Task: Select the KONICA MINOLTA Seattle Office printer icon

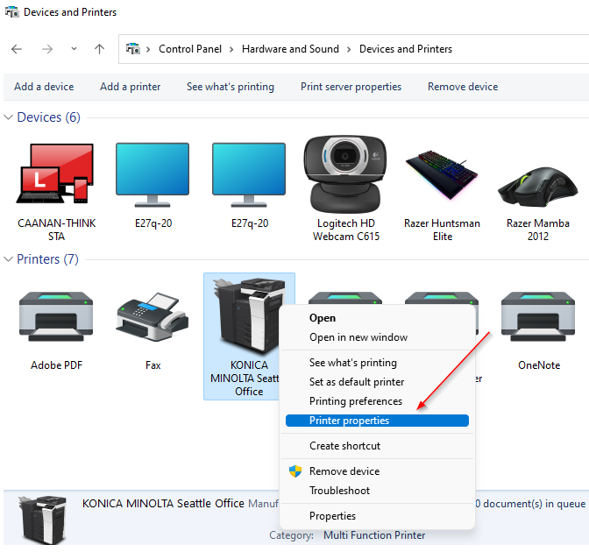Action: point(249,316)
